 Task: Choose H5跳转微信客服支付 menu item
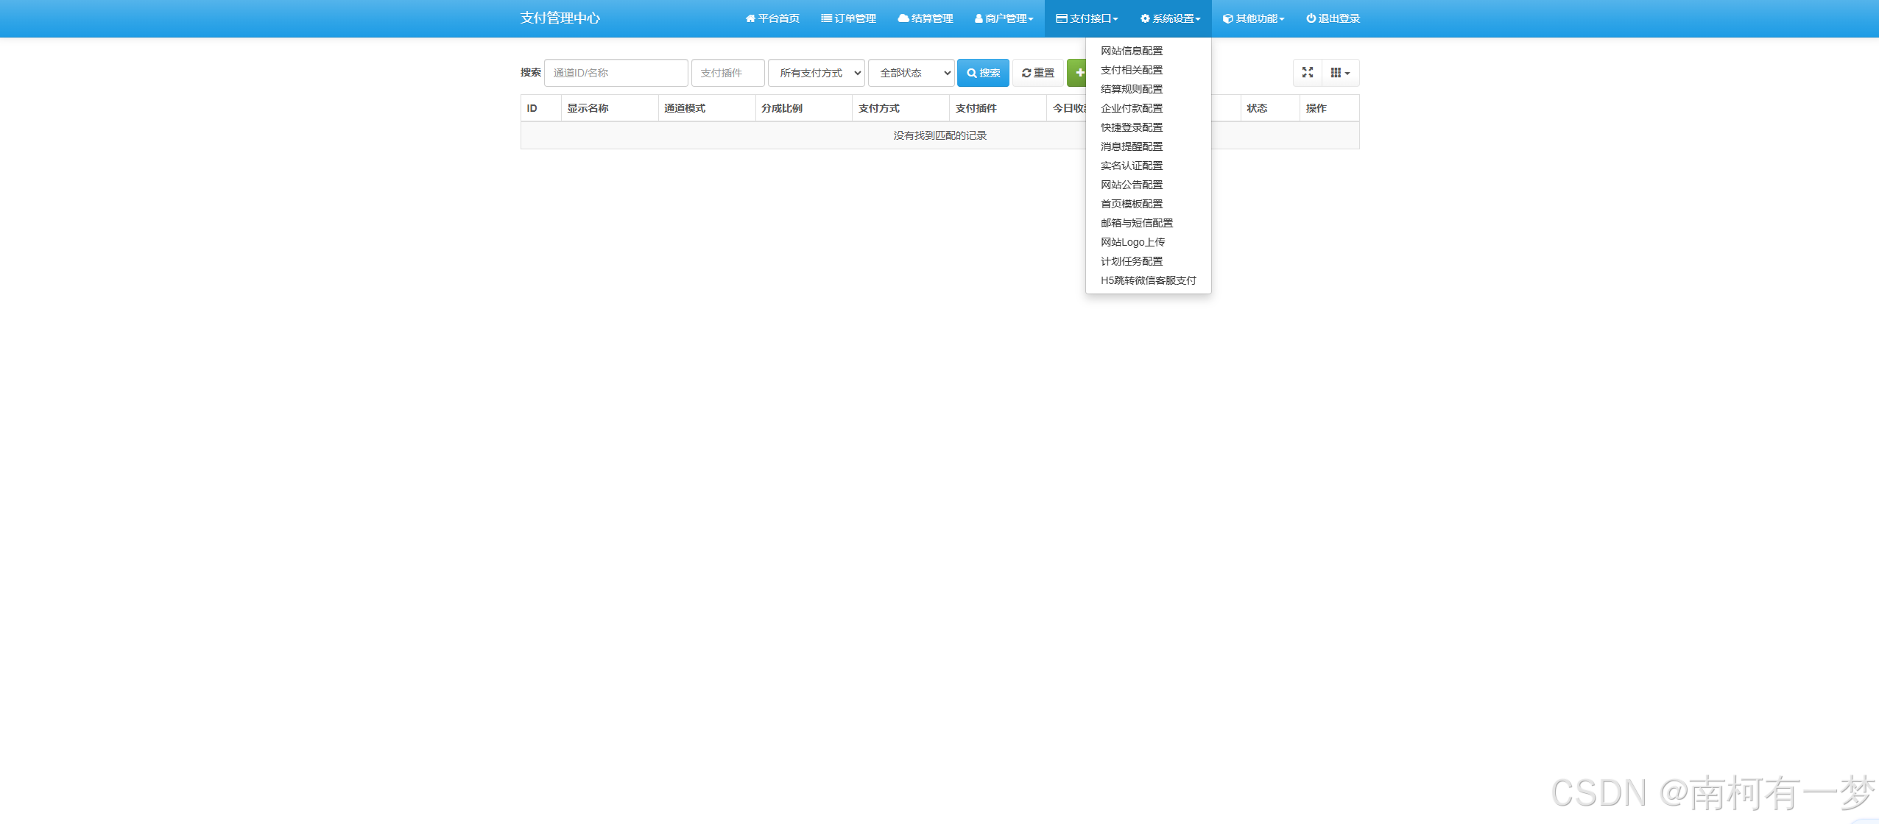(x=1148, y=280)
